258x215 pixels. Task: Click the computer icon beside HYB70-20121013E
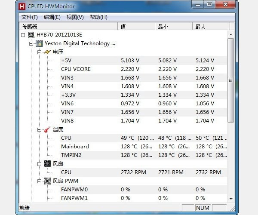click(31, 35)
